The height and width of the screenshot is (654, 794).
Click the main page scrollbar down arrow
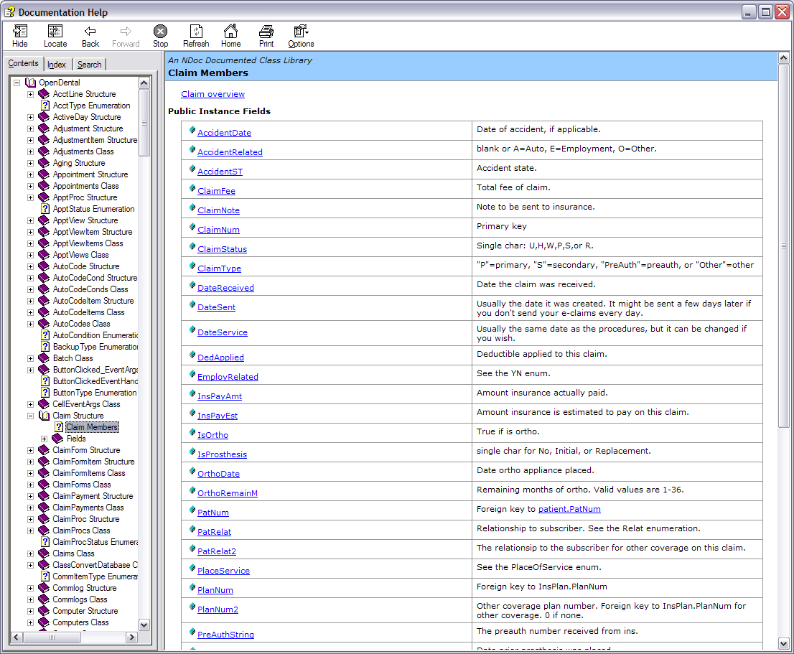(783, 644)
